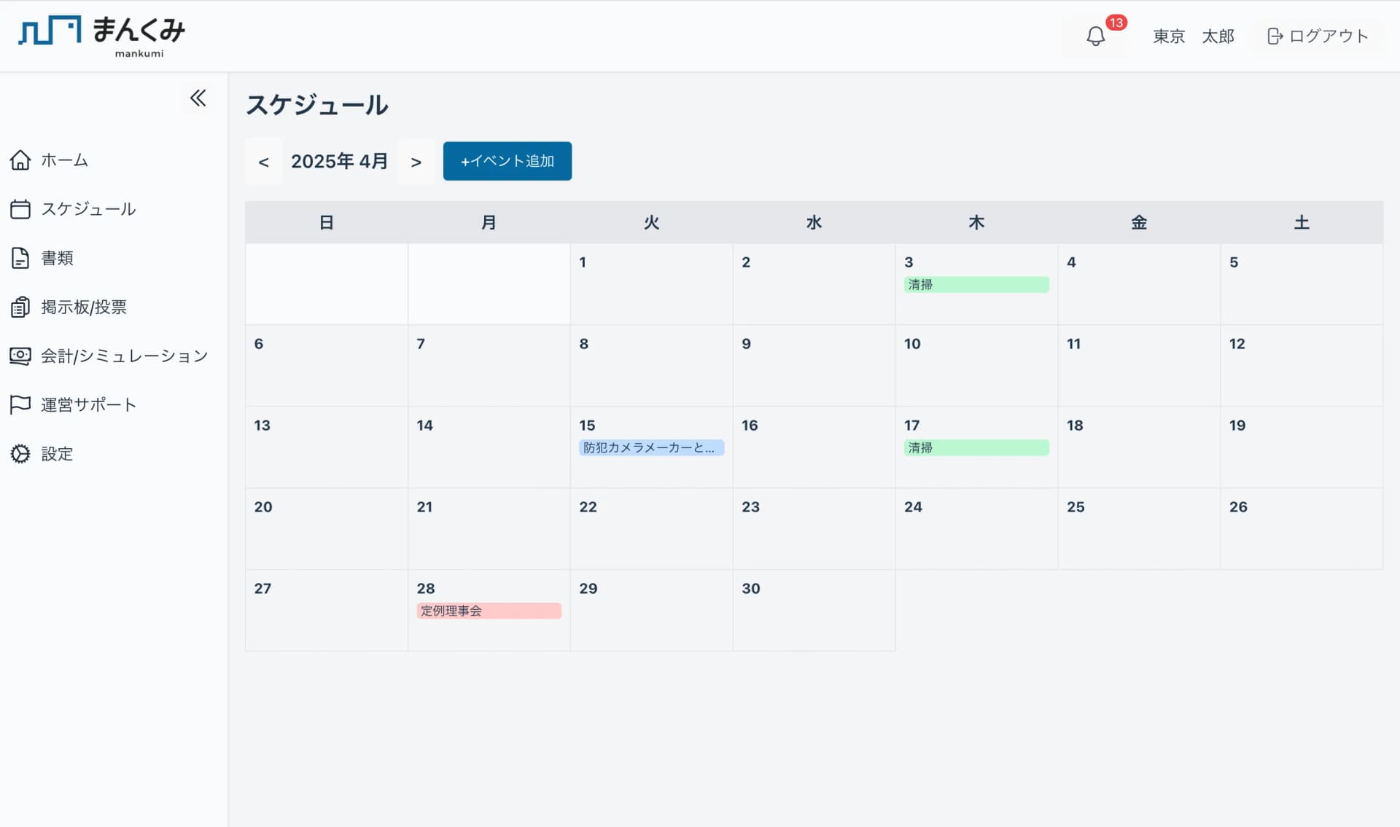Click the まんくみ logo
1400x827 pixels.
(x=102, y=35)
